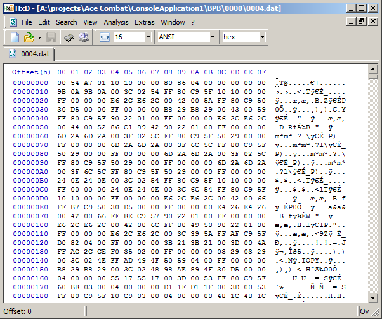Screen dimensions: 382x319
Task: Open the Analysis menu
Action: [116, 22]
